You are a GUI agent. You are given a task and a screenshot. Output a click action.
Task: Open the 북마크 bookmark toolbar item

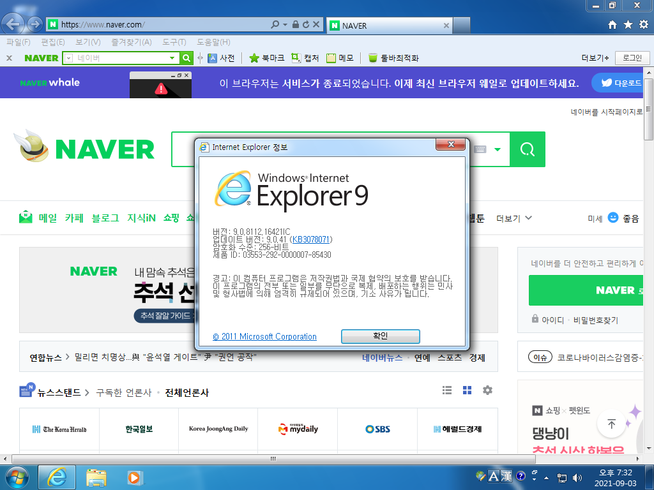tap(266, 58)
